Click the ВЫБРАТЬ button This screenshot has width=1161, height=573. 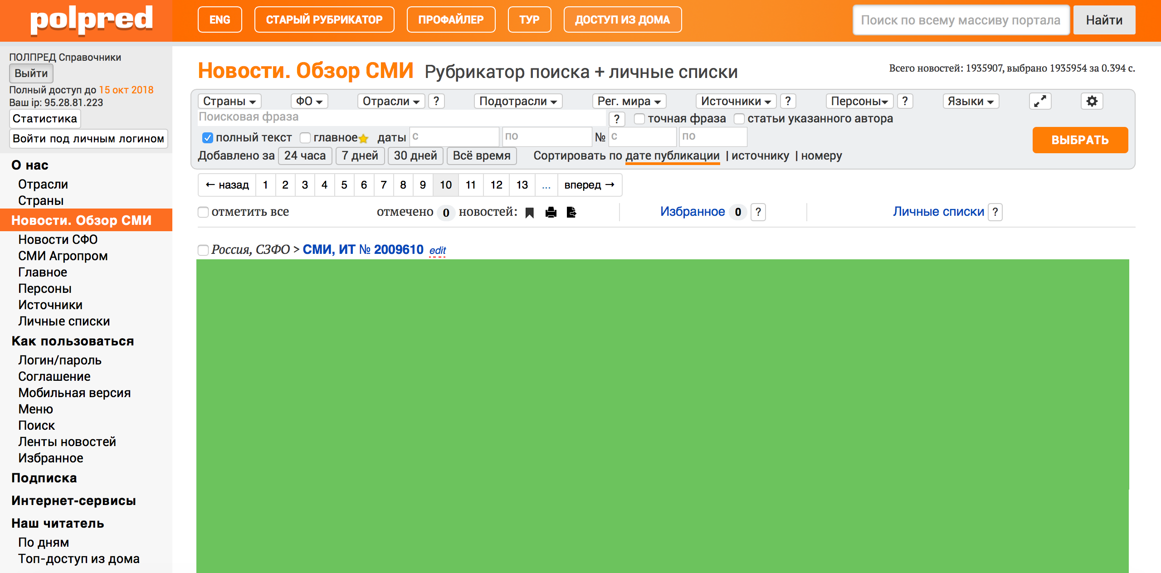1080,140
